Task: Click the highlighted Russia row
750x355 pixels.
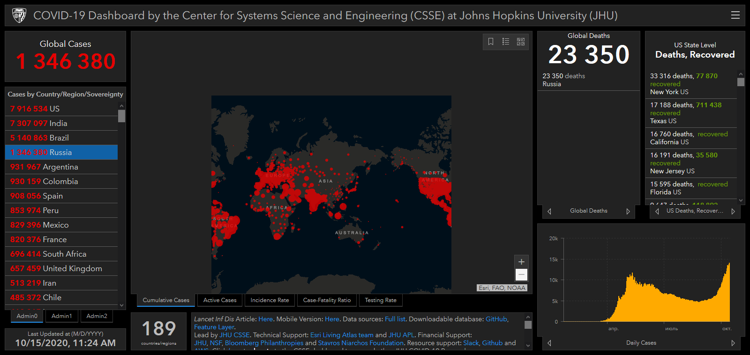Action: point(61,152)
